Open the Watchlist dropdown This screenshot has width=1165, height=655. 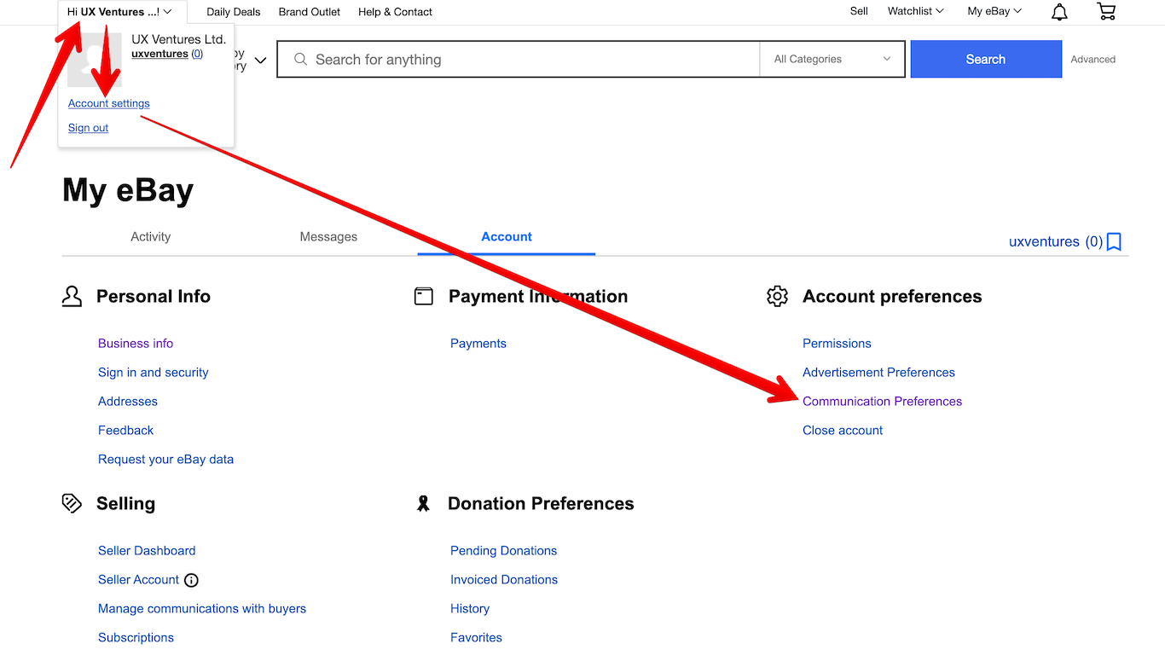(915, 11)
